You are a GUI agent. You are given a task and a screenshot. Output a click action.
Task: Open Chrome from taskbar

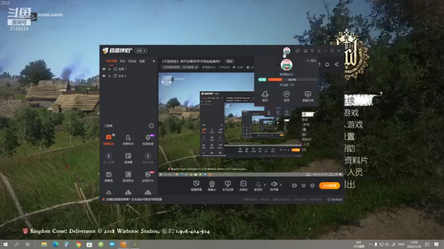[78, 245]
